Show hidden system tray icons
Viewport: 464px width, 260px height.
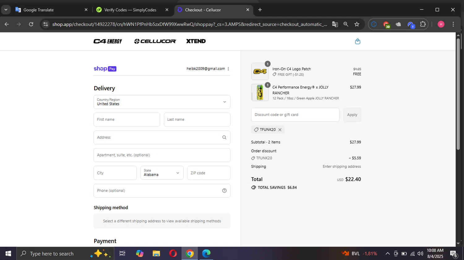(x=387, y=254)
